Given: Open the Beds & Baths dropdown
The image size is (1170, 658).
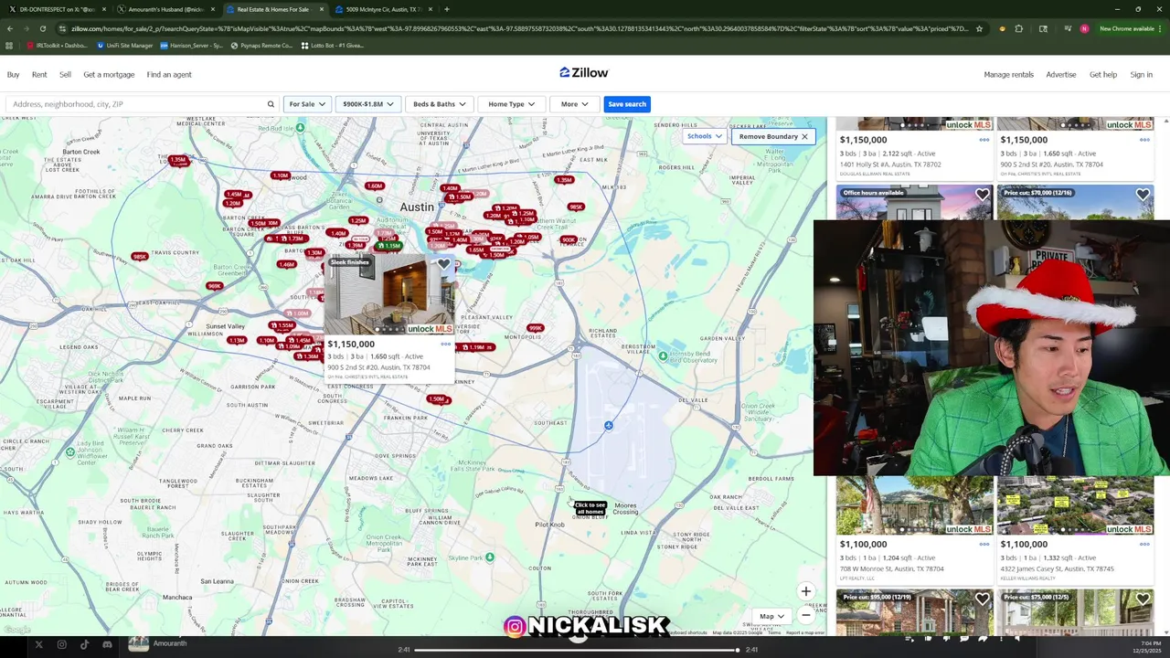Looking at the screenshot, I should pos(439,104).
